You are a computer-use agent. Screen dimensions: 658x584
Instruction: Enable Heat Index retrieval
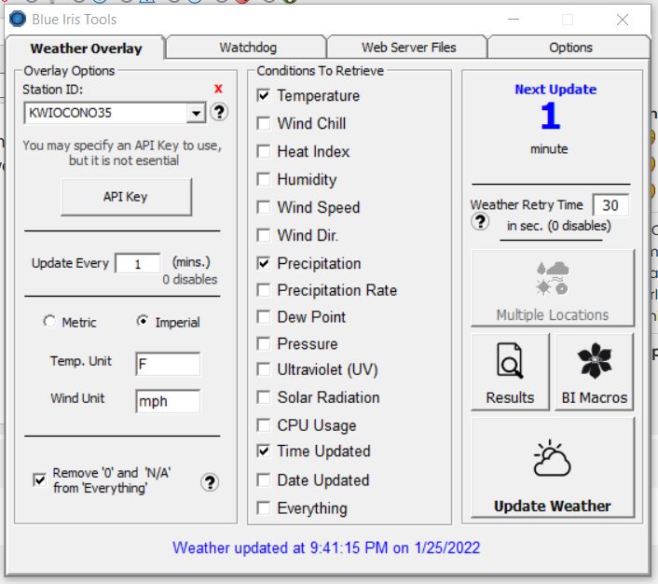(263, 151)
